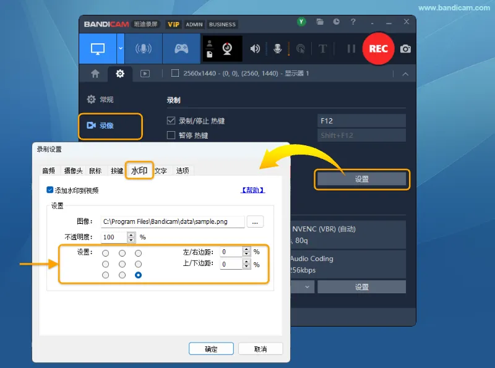Image resolution: width=495 pixels, height=368 pixels.
Task: Browse for image with ... button
Action: click(x=255, y=221)
